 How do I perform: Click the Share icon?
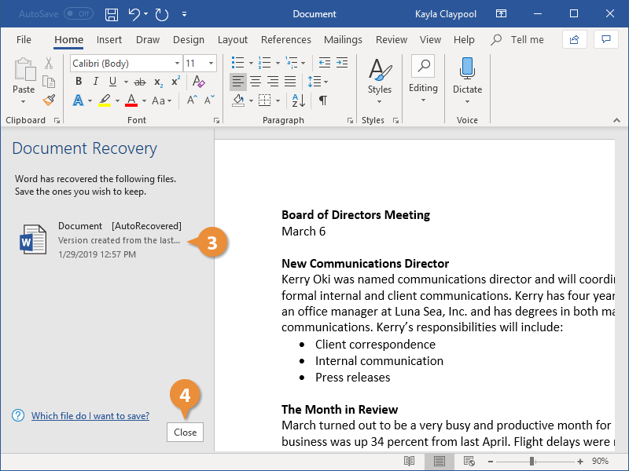[575, 40]
